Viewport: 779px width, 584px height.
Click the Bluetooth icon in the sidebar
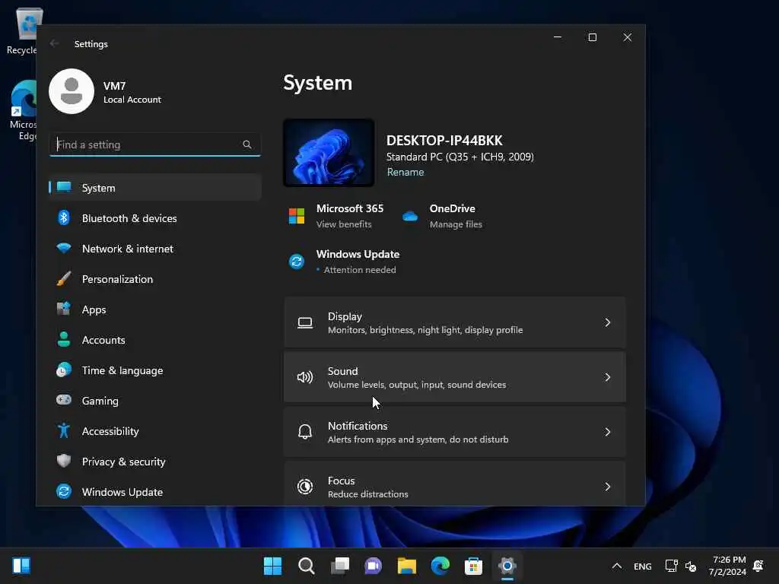64,218
